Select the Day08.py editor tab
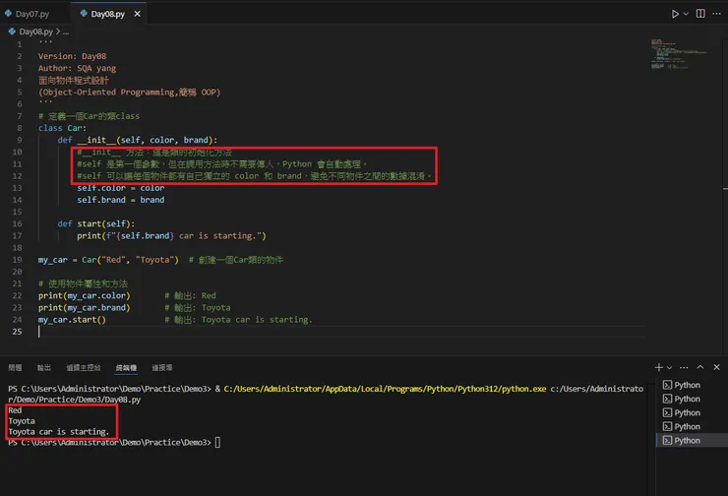This screenshot has height=496, width=728. (x=107, y=14)
